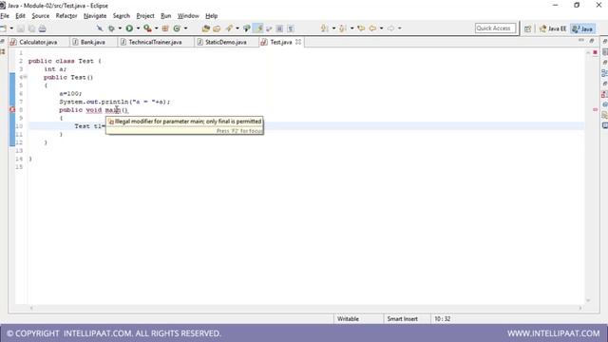Open the Search menu
Image resolution: width=608 pixels, height=342 pixels.
pos(122,16)
